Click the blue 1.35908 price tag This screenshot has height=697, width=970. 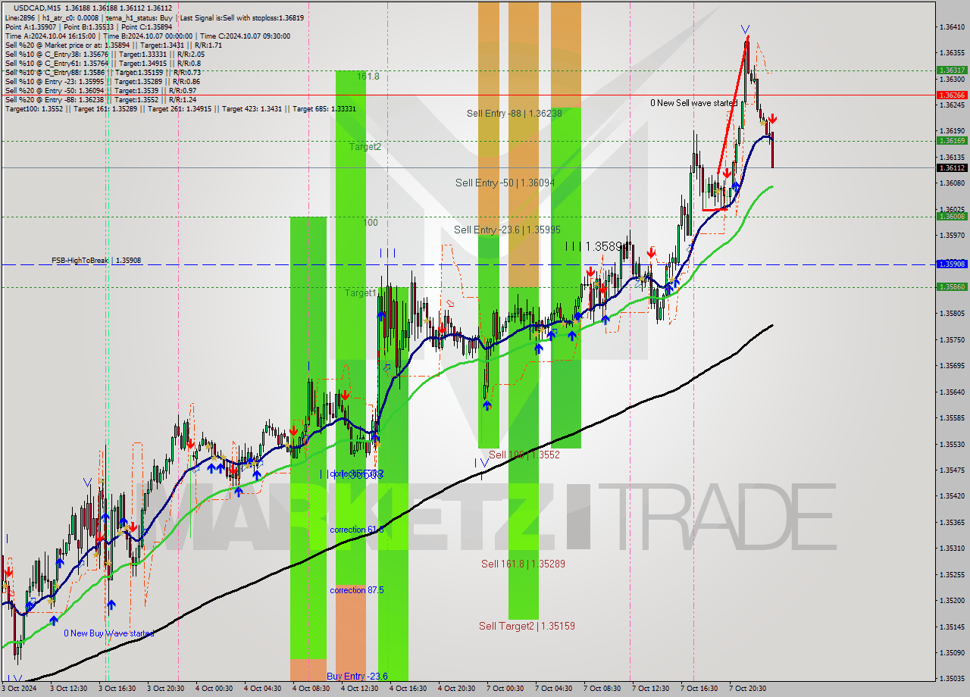tap(952, 264)
